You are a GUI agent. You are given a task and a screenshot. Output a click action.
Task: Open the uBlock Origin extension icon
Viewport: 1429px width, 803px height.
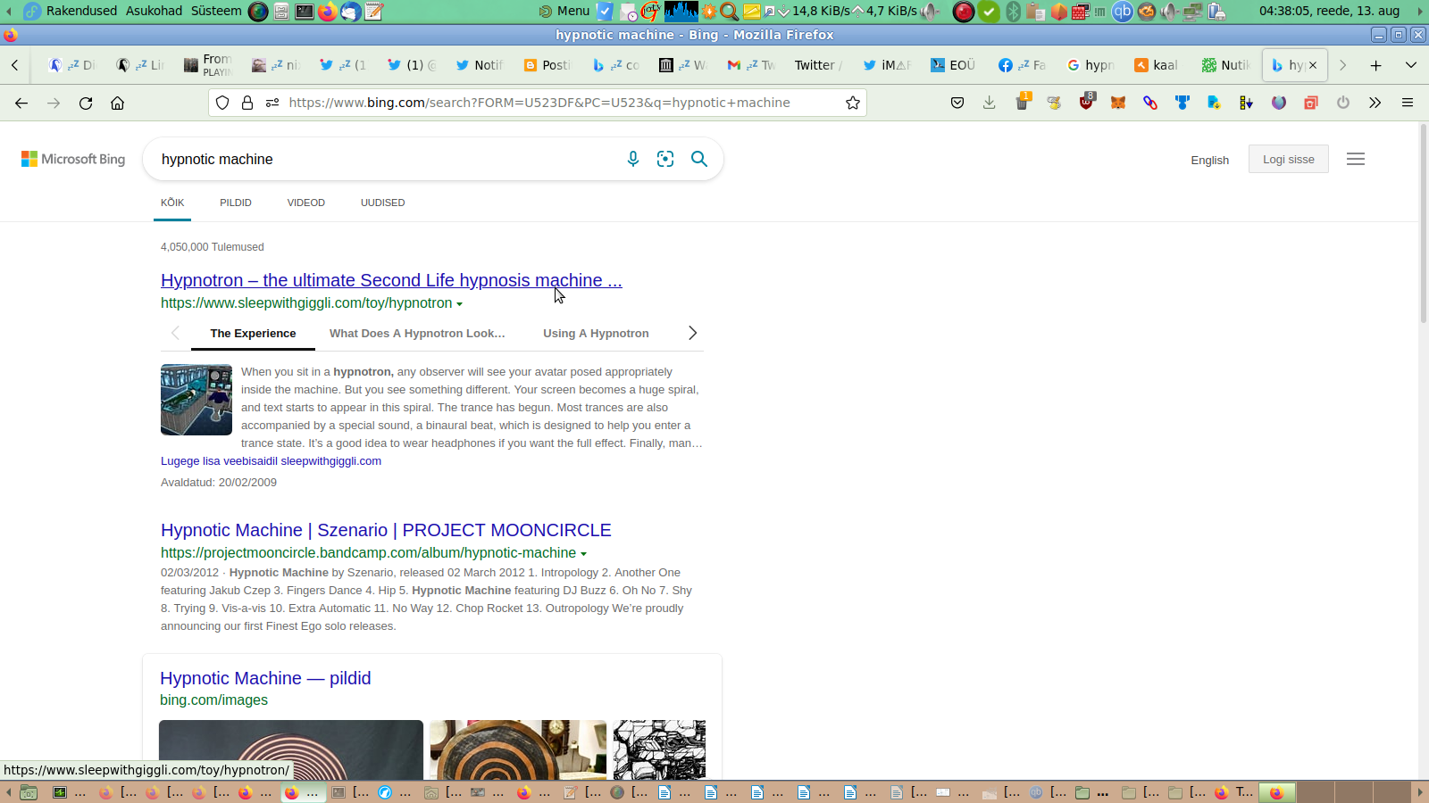[1086, 102]
